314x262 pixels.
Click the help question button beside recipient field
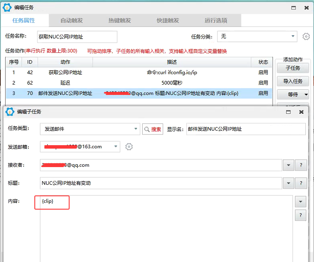pos(301,165)
